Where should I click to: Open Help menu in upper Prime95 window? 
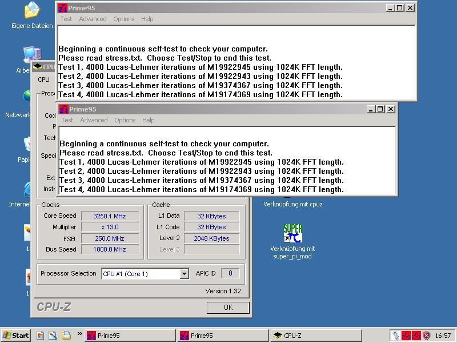(147, 19)
